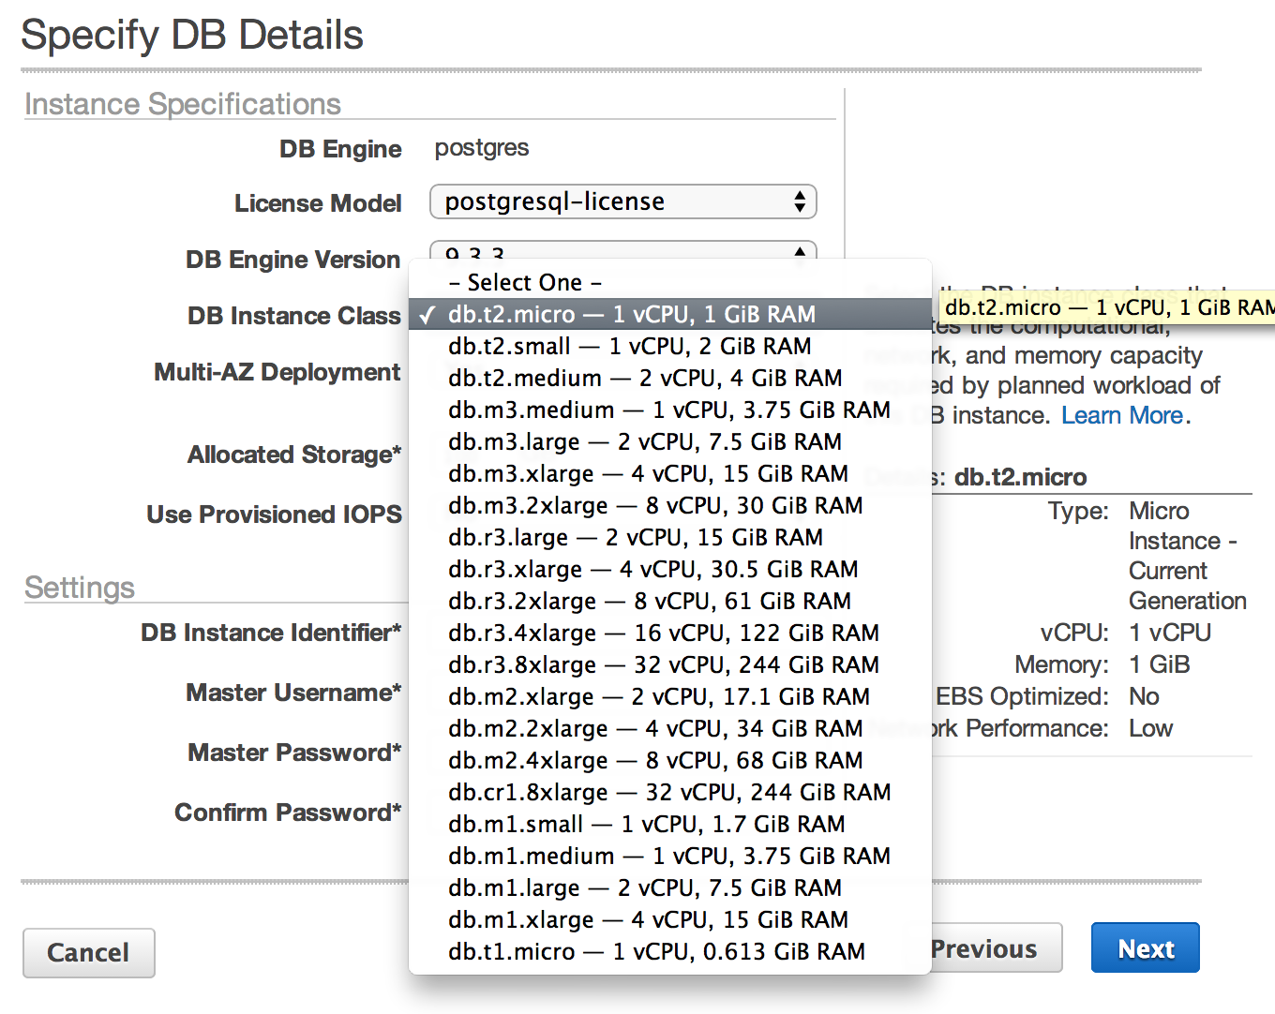Select db.t2.micro — 1 vCPU, 1 GiB RAM
This screenshot has width=1275, height=1014.
click(669, 314)
